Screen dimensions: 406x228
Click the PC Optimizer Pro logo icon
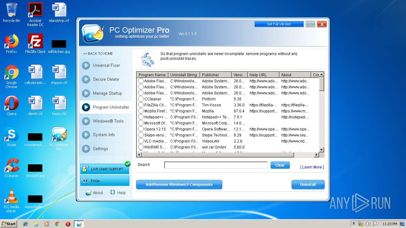pyautogui.click(x=93, y=33)
